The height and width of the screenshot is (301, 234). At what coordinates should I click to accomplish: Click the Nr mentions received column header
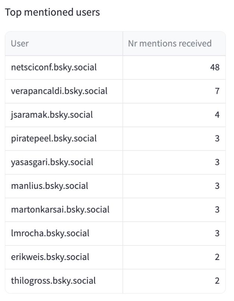click(x=174, y=44)
